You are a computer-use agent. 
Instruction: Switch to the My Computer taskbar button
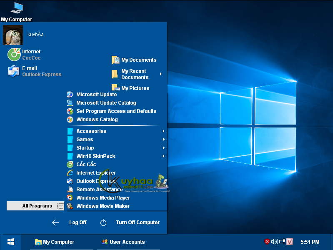point(61,242)
